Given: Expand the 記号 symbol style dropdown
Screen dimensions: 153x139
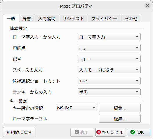Looking at the screenshot, I should click(x=109, y=59).
